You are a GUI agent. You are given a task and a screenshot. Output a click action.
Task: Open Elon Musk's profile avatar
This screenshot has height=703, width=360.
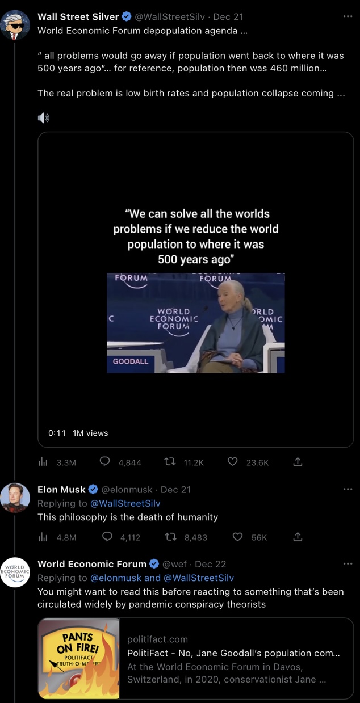tap(15, 498)
